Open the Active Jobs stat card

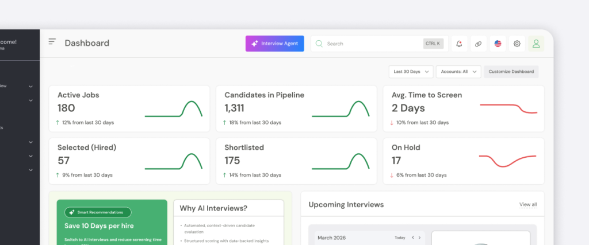pos(129,109)
